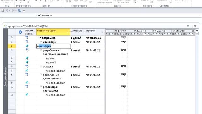Select the 'задача1' task name

coord(51,58)
